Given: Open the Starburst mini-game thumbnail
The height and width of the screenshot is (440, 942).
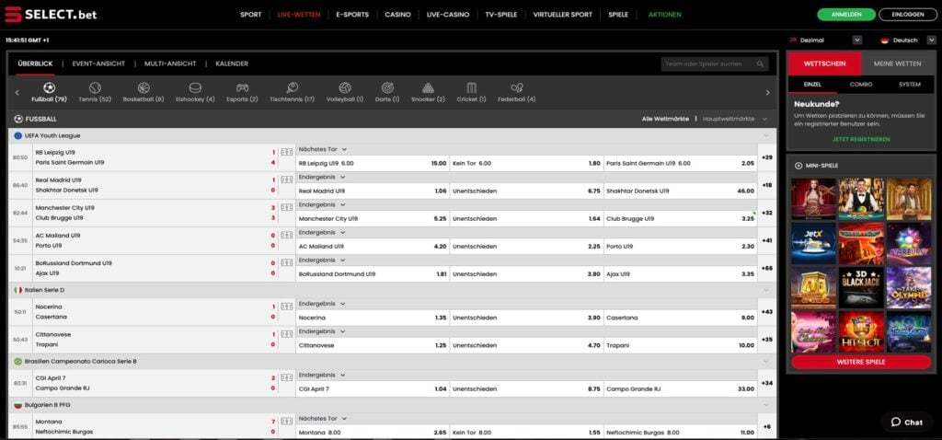Looking at the screenshot, I should click(x=908, y=243).
